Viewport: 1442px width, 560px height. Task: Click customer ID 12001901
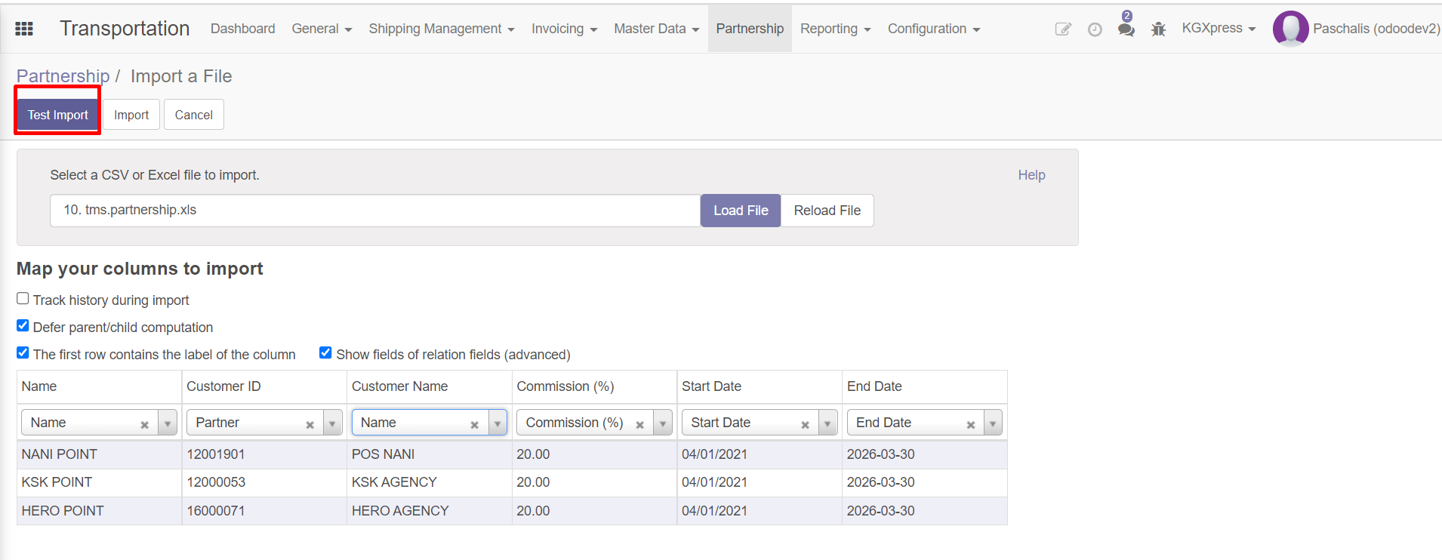coord(264,454)
